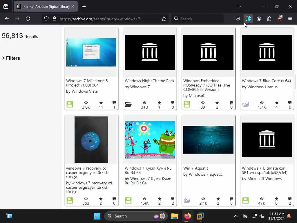This screenshot has height=223, width=297.
Task: Click the folder collection icon on Night Theme Pack
Action: pyautogui.click(x=128, y=104)
